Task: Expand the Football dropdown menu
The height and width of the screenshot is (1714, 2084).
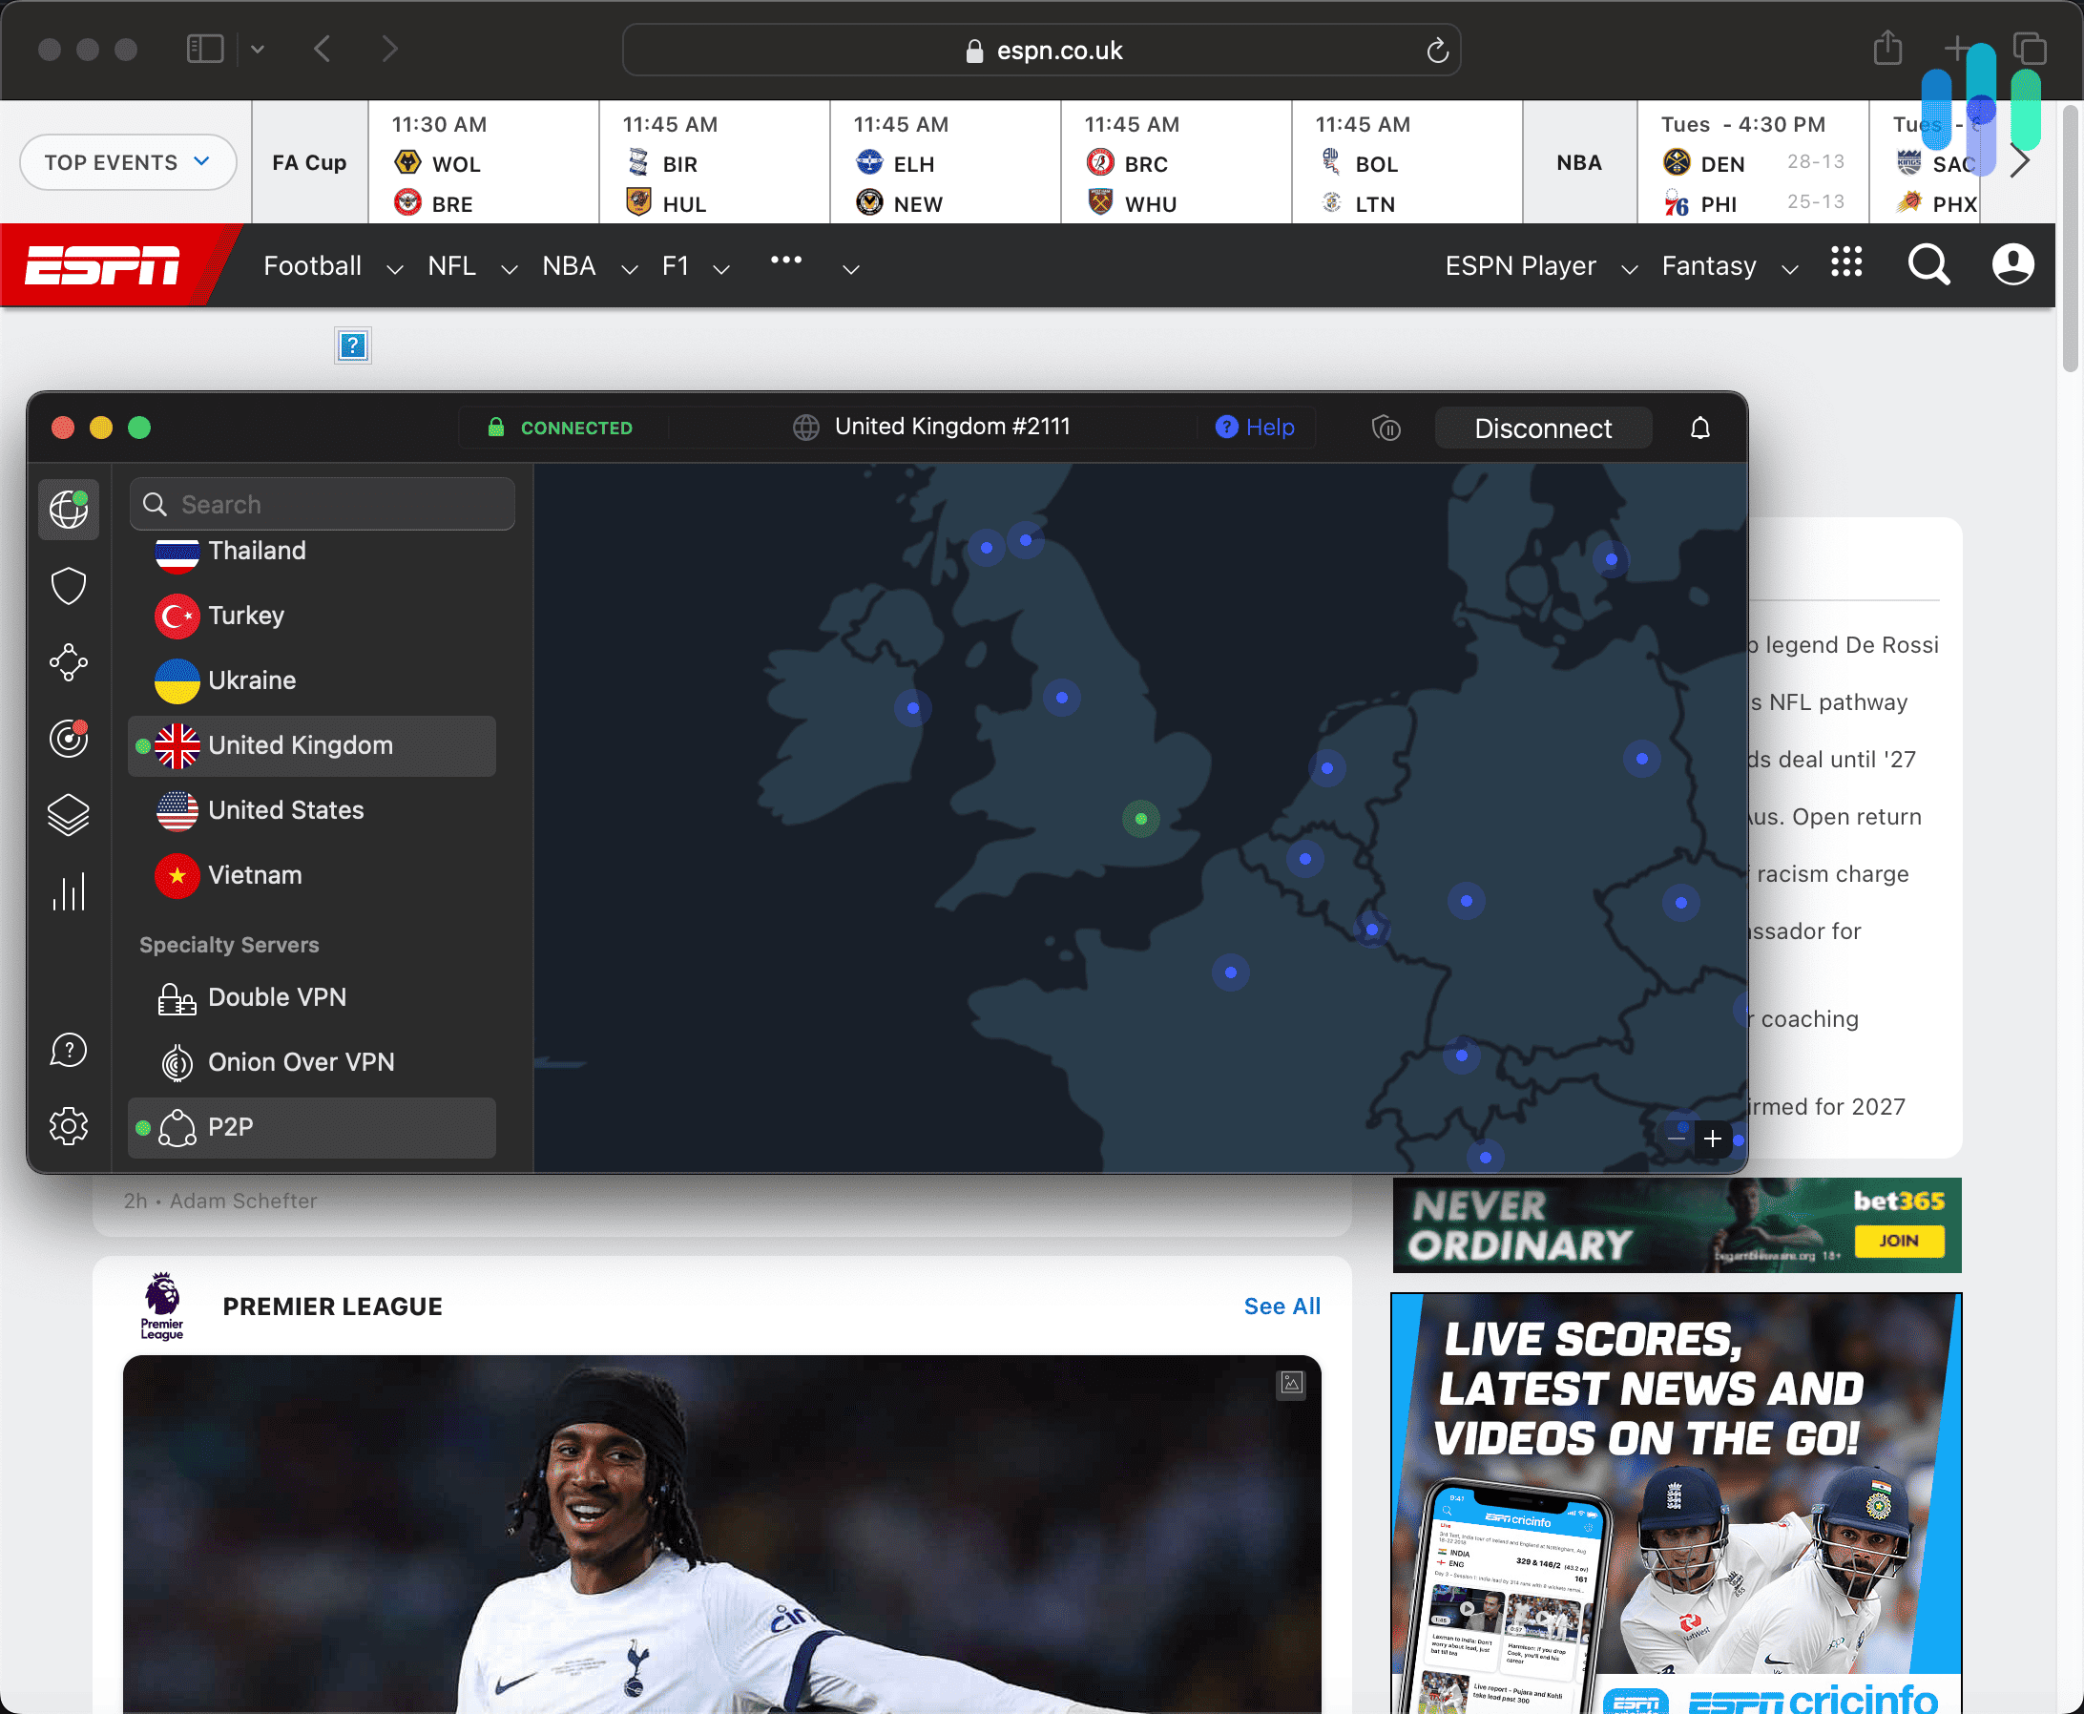Action: [x=395, y=268]
